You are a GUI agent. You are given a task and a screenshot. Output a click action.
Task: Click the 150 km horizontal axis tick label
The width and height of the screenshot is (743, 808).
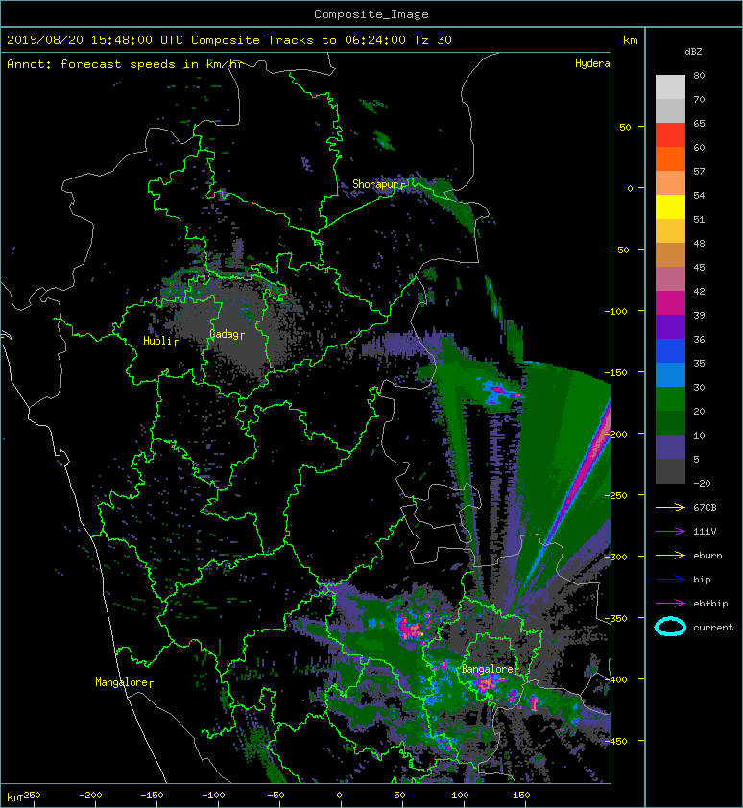click(520, 796)
